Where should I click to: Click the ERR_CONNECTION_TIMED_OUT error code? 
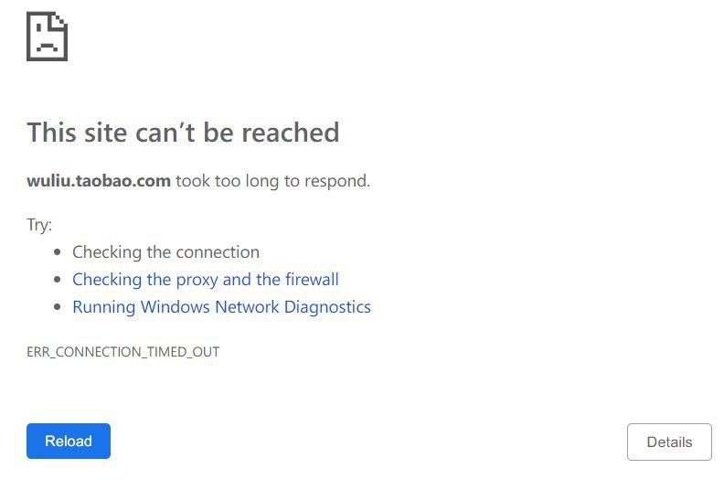point(122,352)
